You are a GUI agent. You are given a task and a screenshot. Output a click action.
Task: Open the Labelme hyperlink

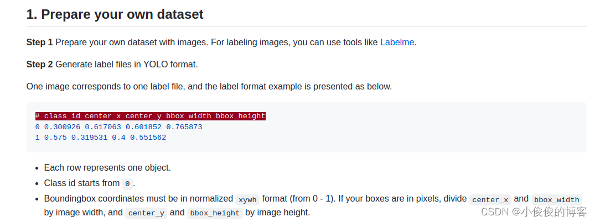coord(397,43)
